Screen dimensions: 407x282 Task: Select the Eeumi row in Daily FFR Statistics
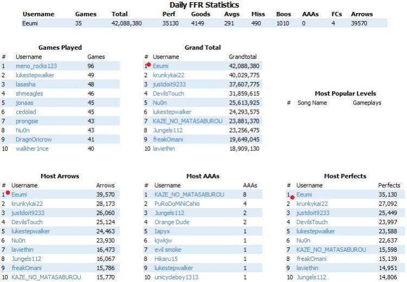pos(205,23)
